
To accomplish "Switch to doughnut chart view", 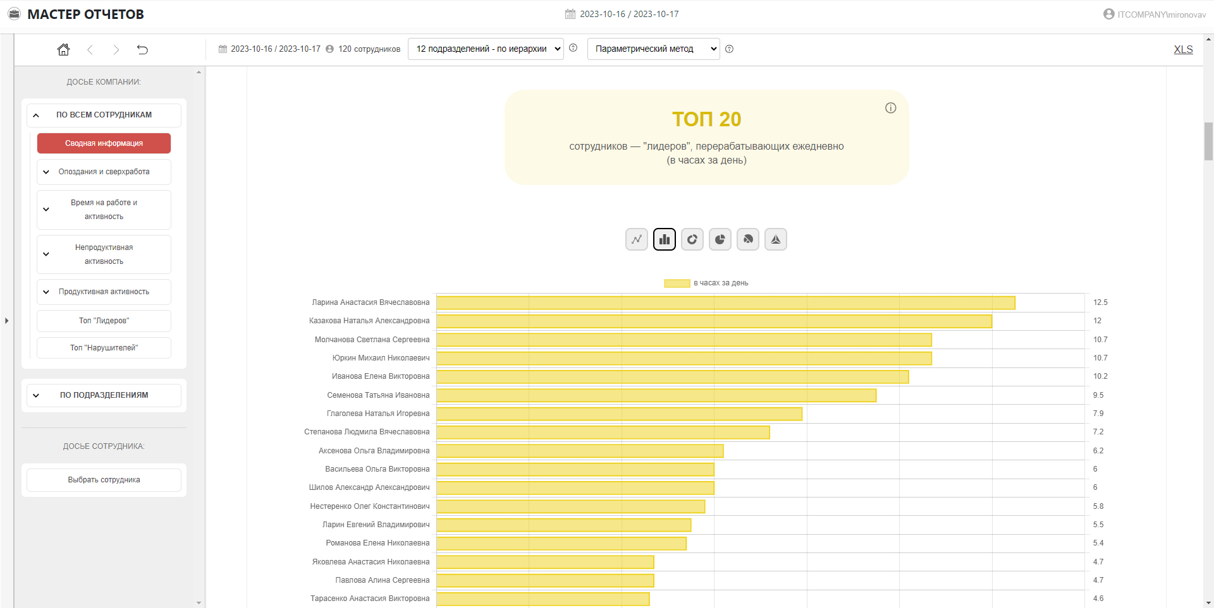I will point(692,239).
